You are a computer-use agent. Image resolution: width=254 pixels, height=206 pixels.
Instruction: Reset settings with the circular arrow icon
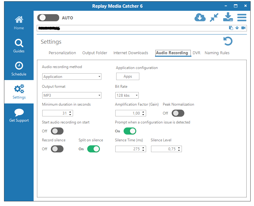[x=228, y=41]
